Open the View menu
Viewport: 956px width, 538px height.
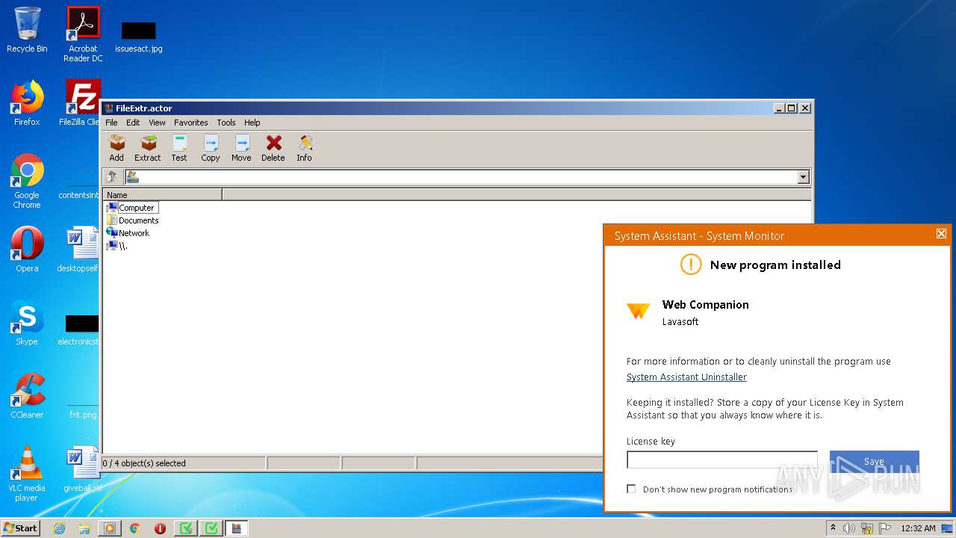157,123
